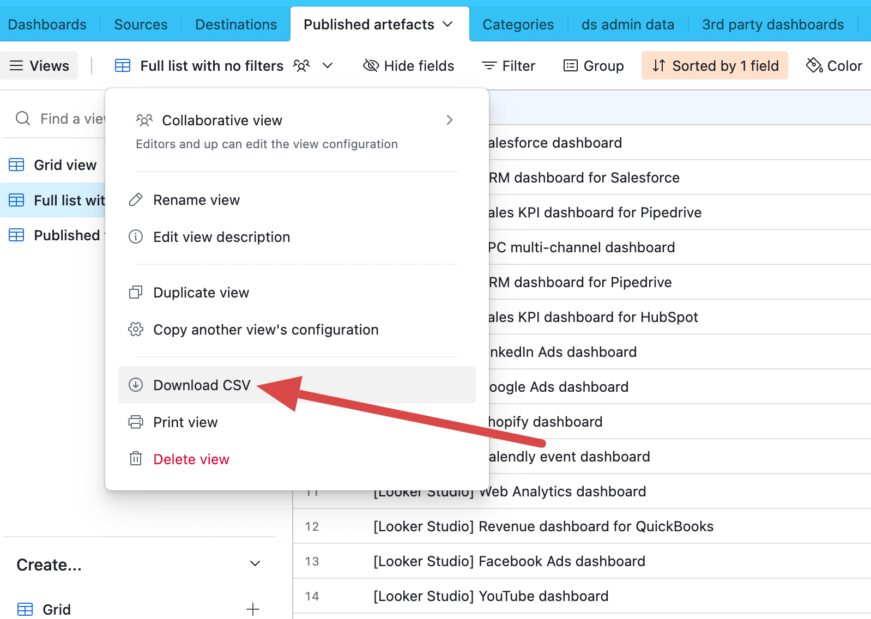Open the Dashboards table tab
Screen dimensions: 871x619
tap(47, 25)
